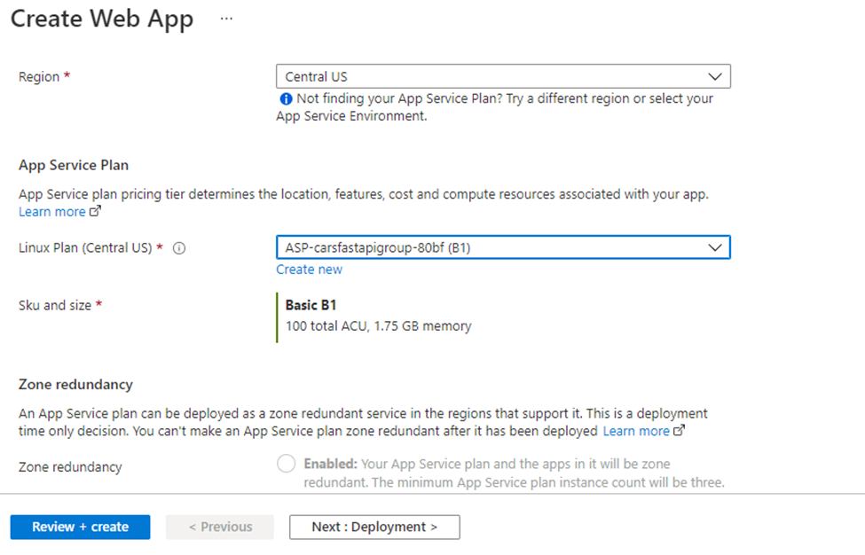The image size is (865, 555).
Task: Click the chevron arrow in the Linux Plan field
Action: coord(715,247)
